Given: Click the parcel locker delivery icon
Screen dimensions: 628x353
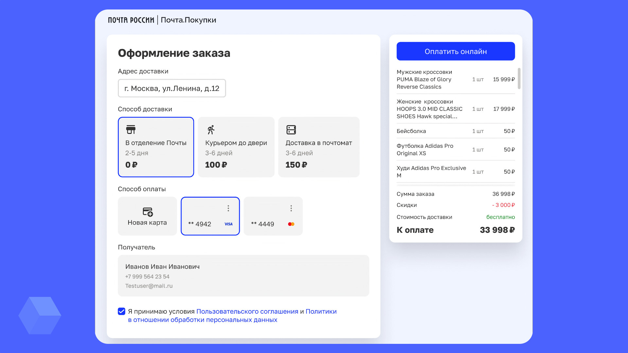Looking at the screenshot, I should pos(291,130).
